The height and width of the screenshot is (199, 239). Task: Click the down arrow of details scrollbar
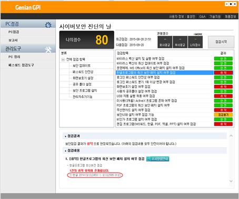[231, 181]
